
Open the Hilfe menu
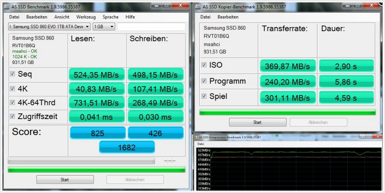(130, 17)
